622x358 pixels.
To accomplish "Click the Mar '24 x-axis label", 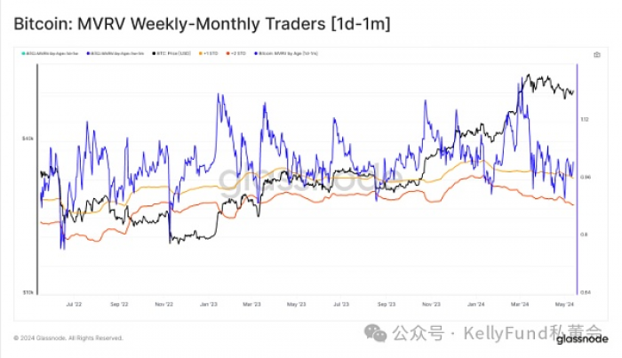I will (x=520, y=304).
